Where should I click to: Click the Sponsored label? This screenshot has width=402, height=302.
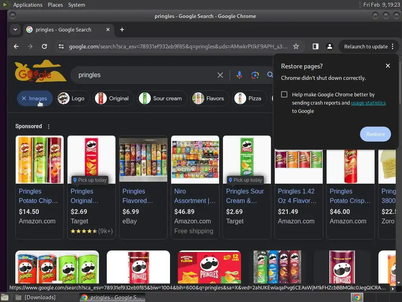pos(28,126)
